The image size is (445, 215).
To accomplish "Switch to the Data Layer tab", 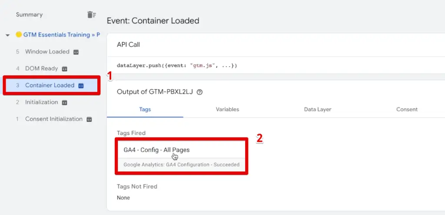I will [x=318, y=110].
